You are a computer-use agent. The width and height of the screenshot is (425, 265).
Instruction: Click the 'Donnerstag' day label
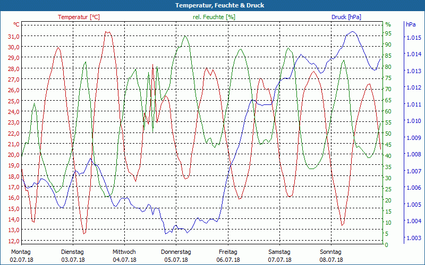click(176, 252)
